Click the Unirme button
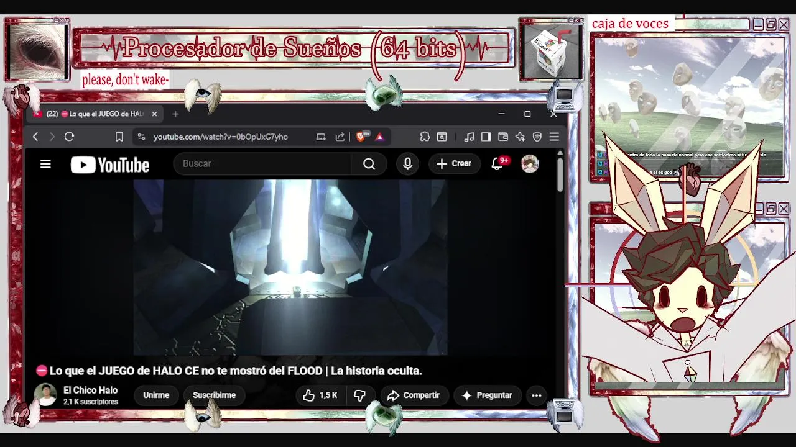This screenshot has width=796, height=447. click(x=156, y=395)
